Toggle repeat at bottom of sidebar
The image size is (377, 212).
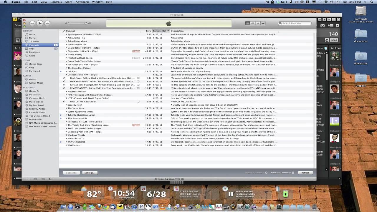(43, 179)
